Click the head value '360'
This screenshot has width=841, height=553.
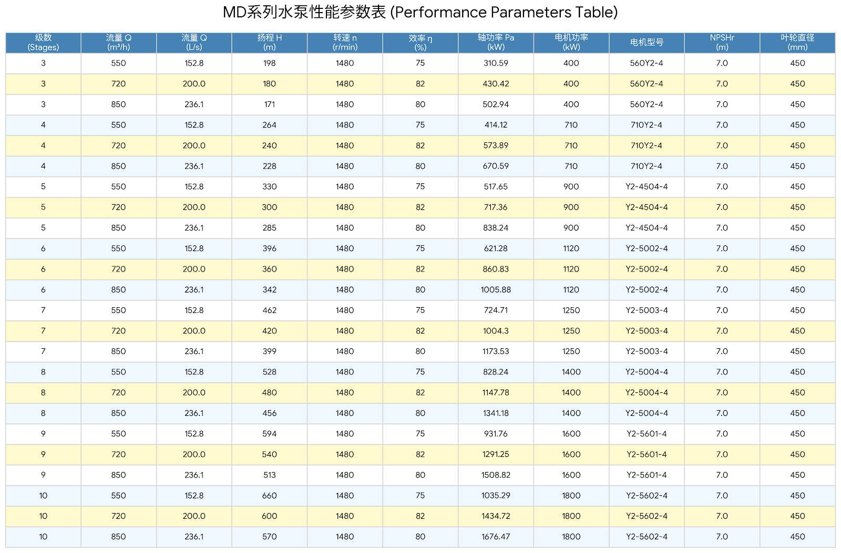pyautogui.click(x=270, y=269)
